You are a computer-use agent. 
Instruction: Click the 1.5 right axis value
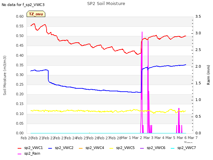point(198,83)
